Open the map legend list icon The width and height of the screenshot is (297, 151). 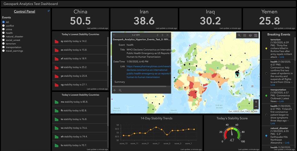(245, 35)
